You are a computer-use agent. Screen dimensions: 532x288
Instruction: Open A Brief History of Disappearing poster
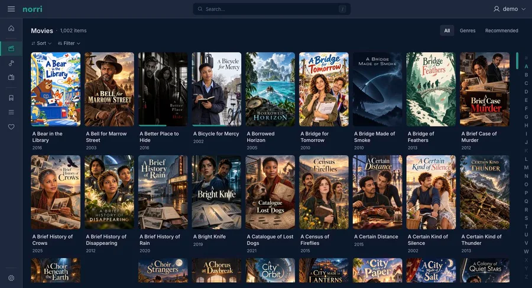coord(109,192)
